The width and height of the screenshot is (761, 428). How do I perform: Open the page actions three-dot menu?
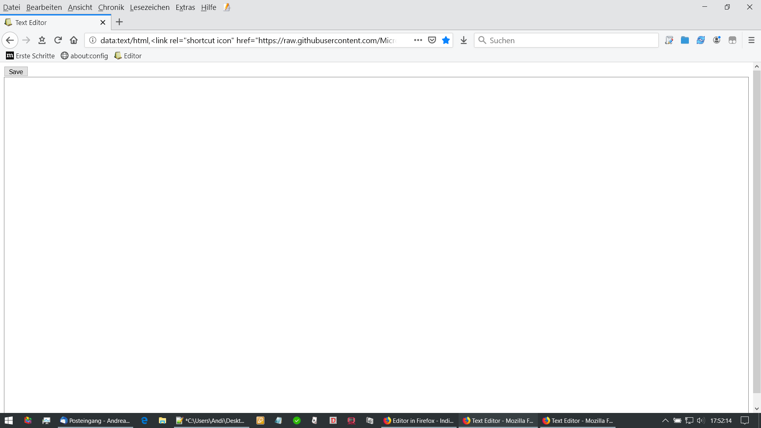[x=418, y=40]
